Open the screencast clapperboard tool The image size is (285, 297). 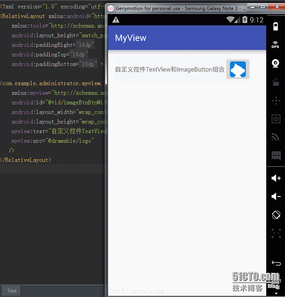coord(276,82)
